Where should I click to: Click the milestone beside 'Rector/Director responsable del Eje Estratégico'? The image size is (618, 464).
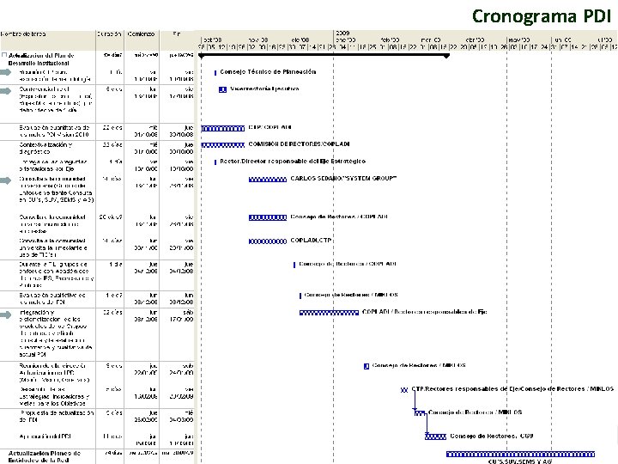(215, 162)
